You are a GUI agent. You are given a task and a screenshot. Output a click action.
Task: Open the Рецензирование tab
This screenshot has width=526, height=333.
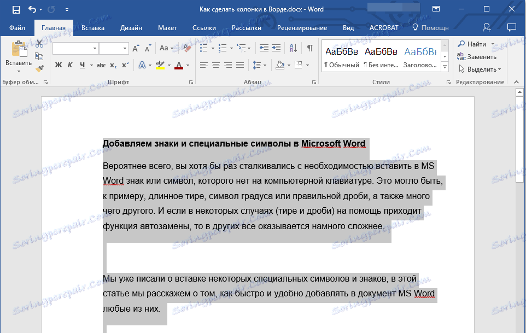tap(303, 27)
